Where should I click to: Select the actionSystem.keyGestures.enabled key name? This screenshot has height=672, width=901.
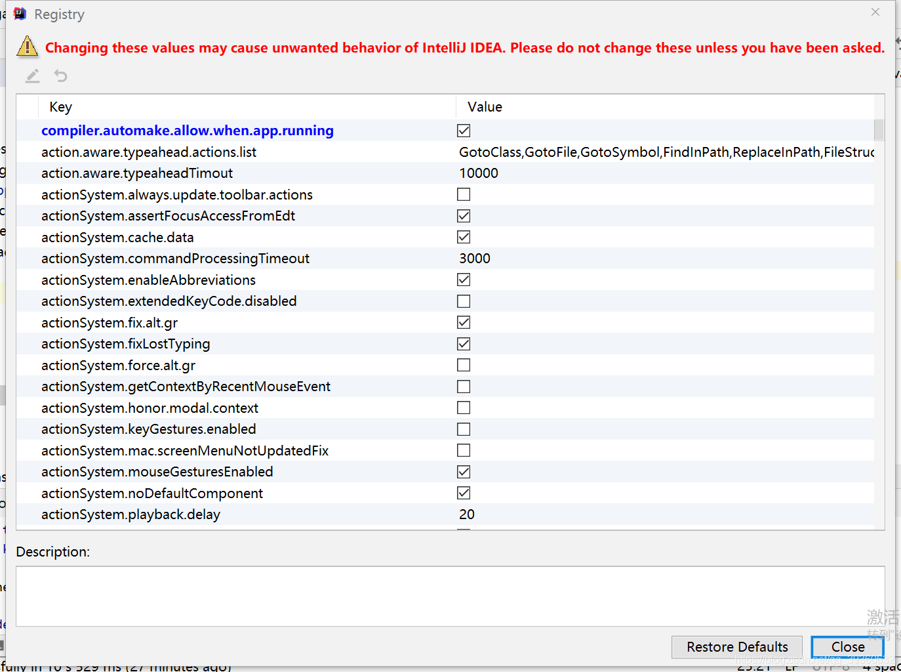click(x=149, y=429)
